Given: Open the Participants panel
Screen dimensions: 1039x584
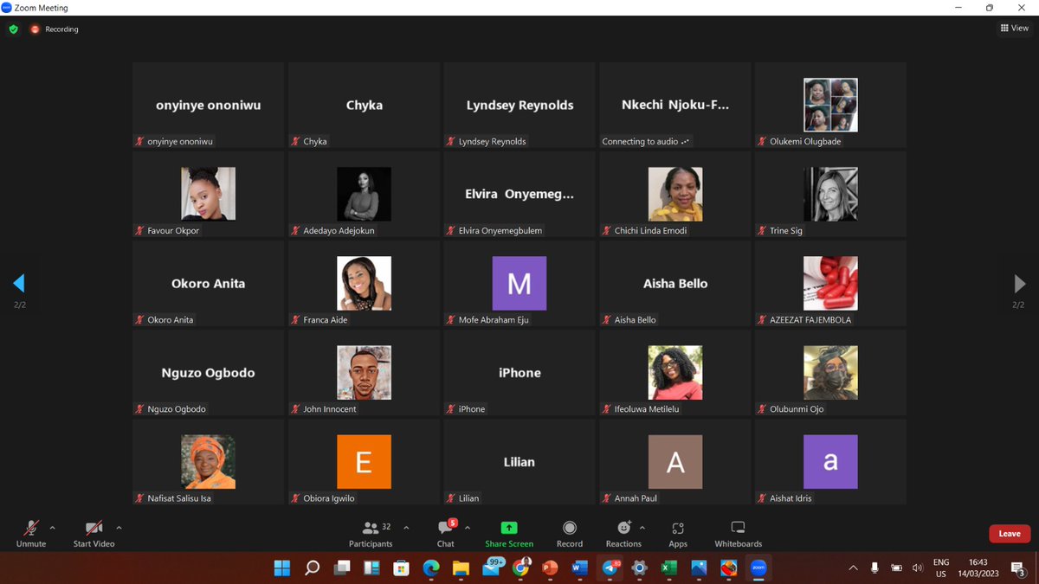Looking at the screenshot, I should coord(371,533).
